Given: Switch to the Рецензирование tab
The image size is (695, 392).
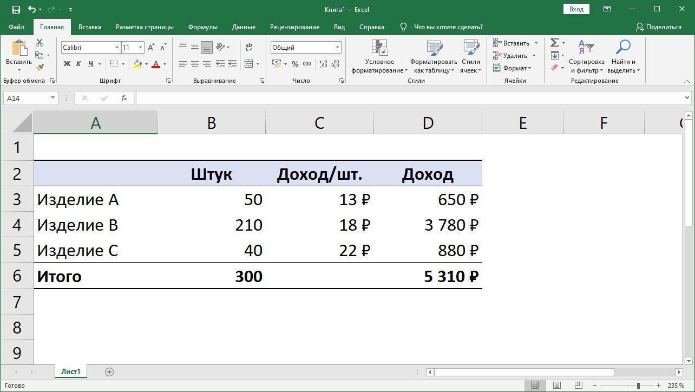Looking at the screenshot, I should (x=294, y=27).
